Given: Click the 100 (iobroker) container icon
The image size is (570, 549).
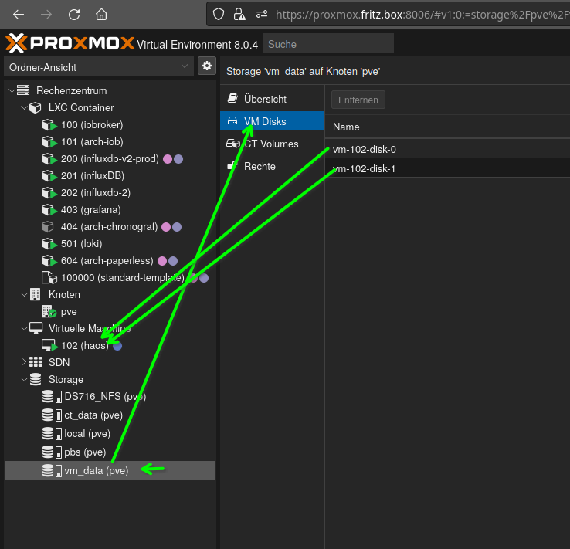Looking at the screenshot, I should [x=49, y=125].
